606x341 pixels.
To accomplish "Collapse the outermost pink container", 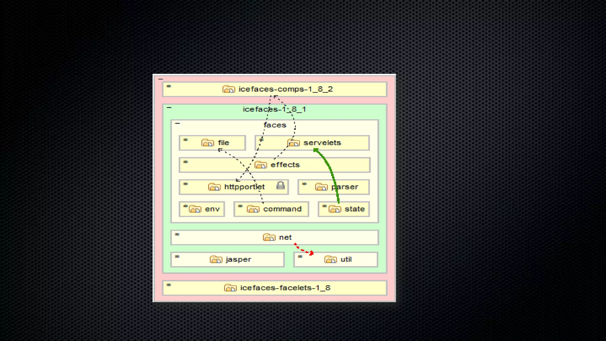I will pos(161,79).
